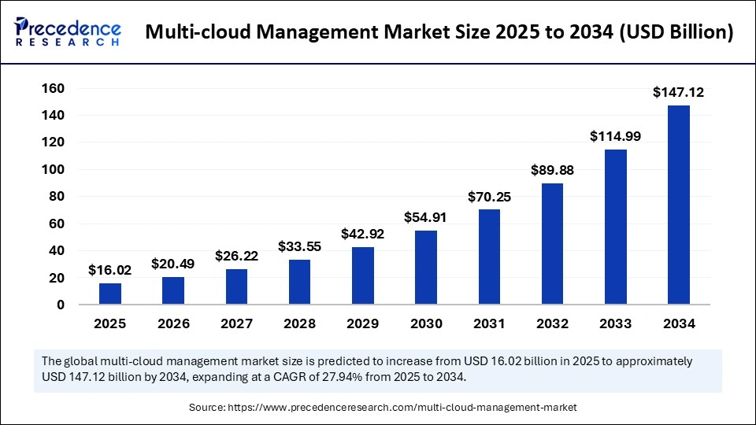Click the $20.49 data label
Viewport: 756px width, 425px height.
click(x=172, y=264)
